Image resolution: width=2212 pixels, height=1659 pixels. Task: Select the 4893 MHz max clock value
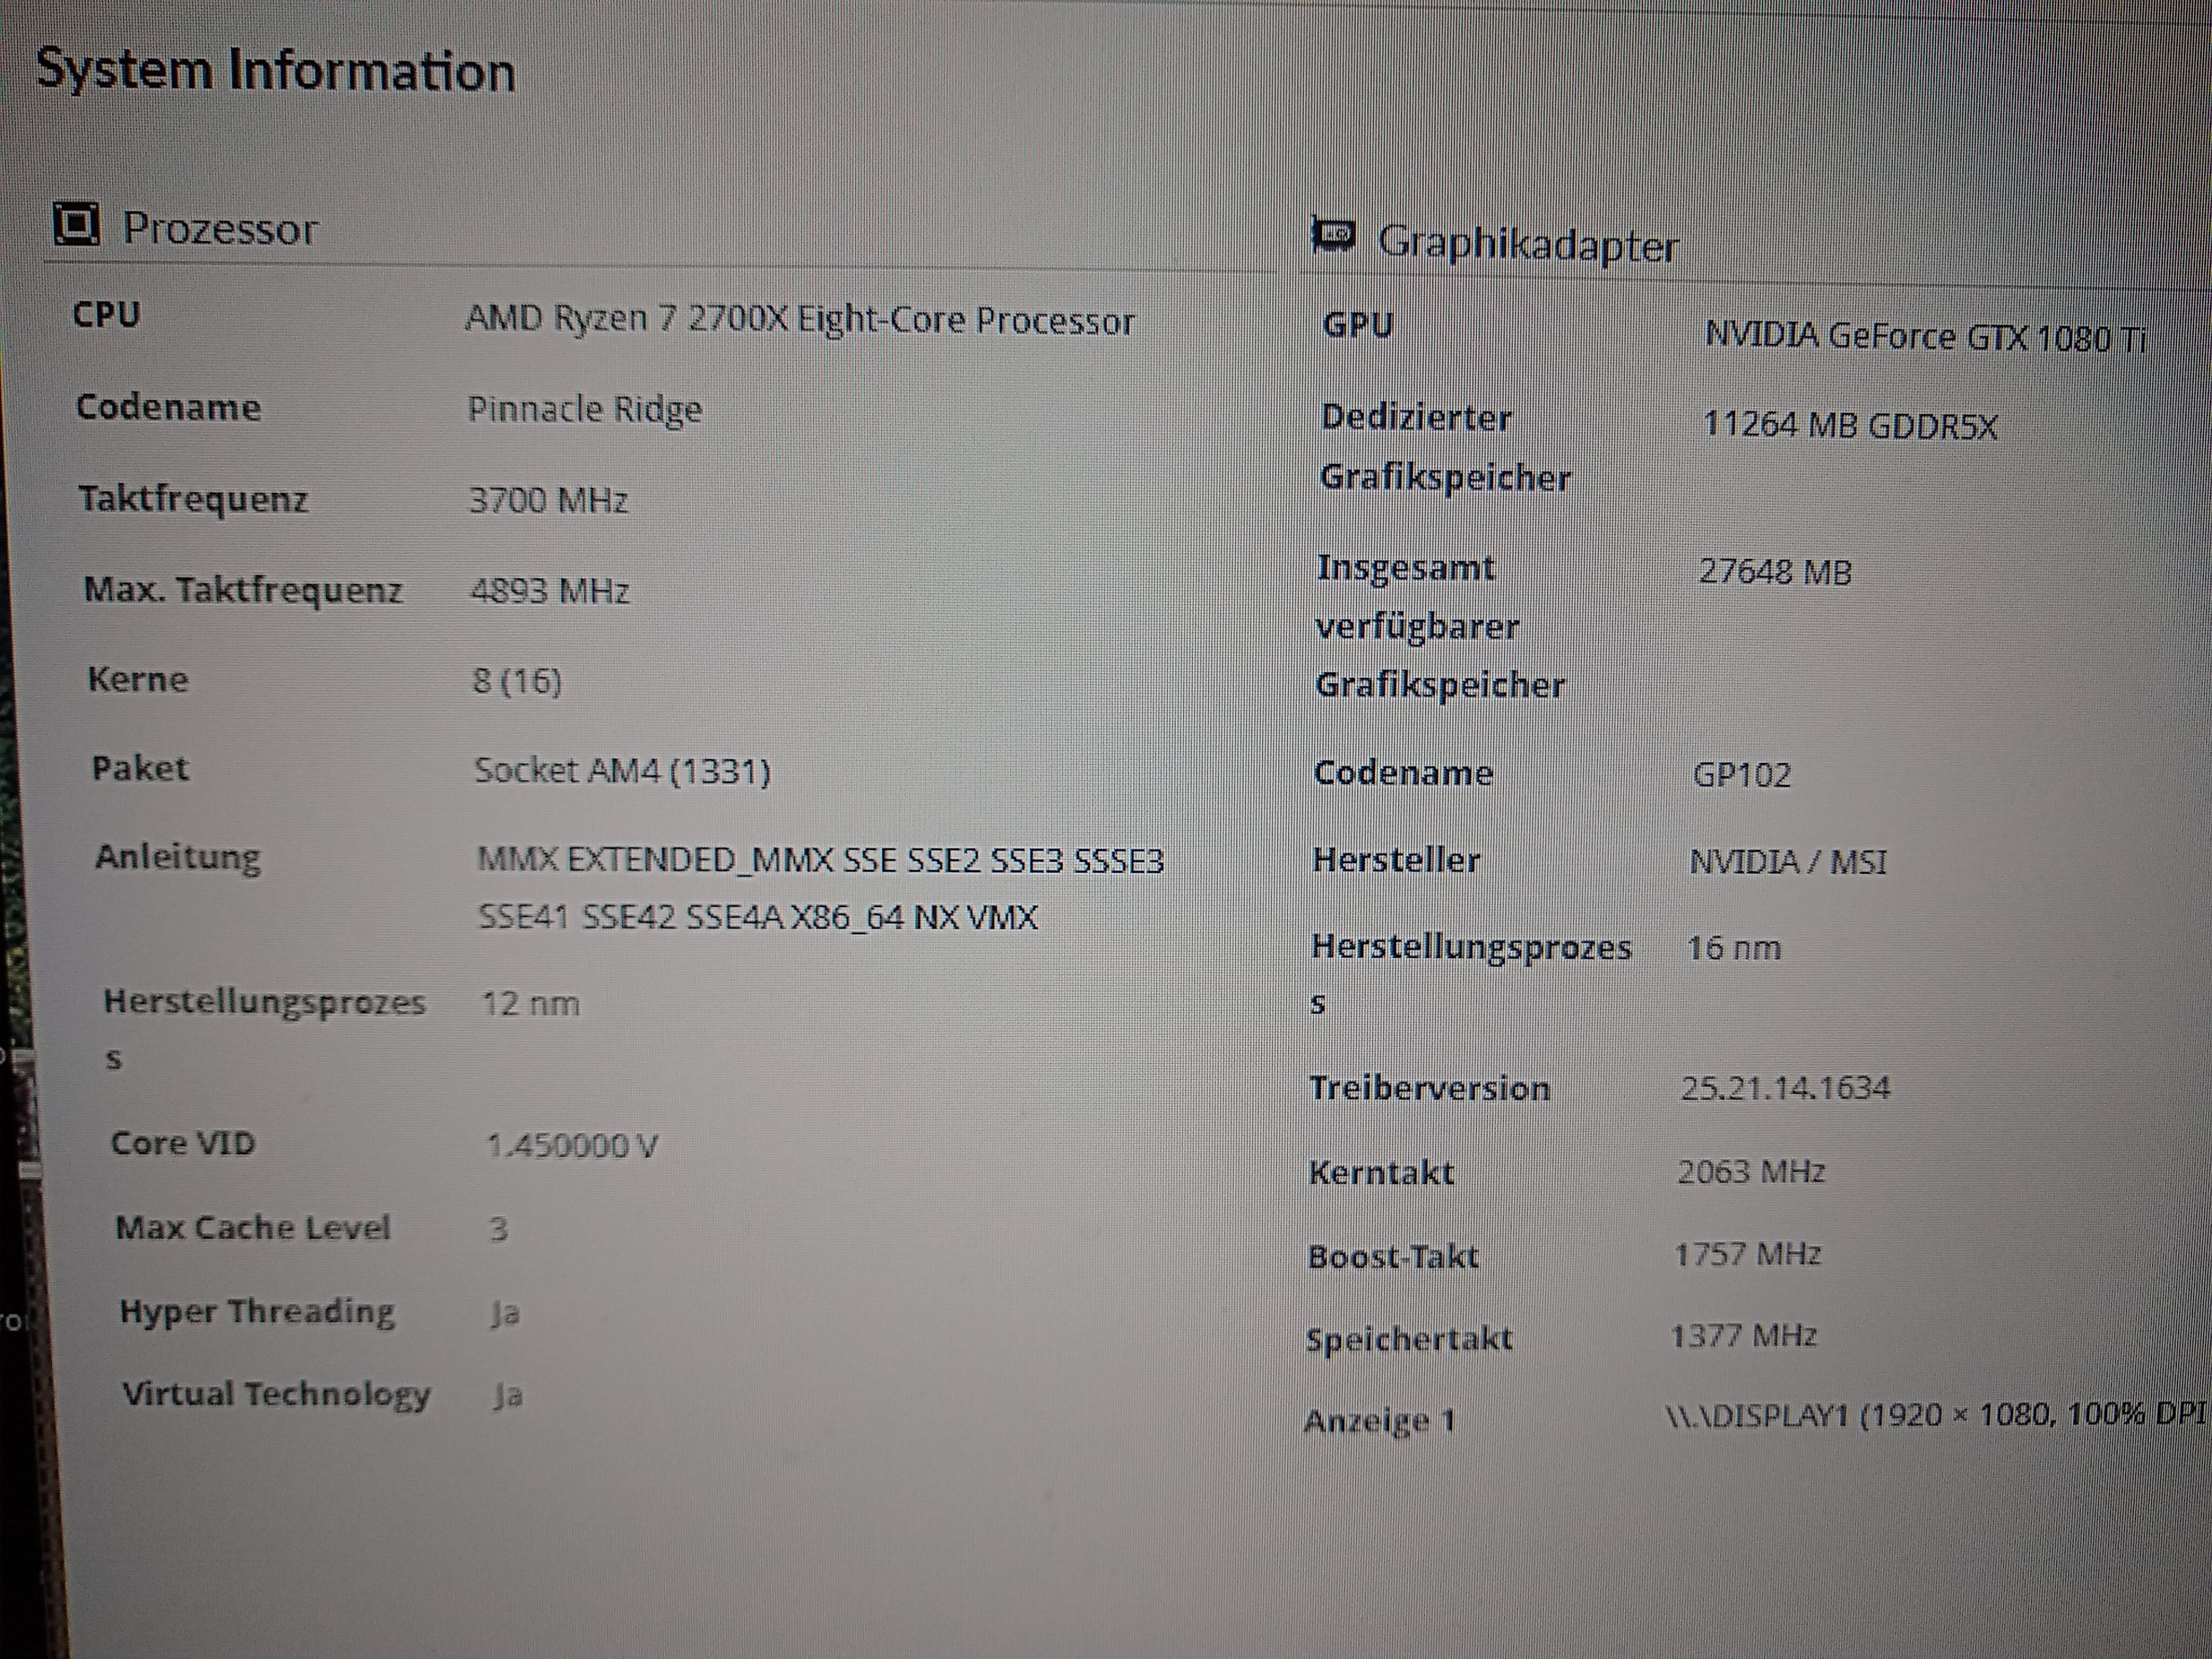pos(549,591)
